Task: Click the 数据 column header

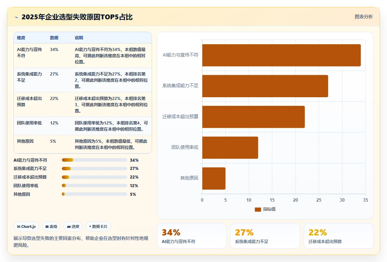Action: coord(54,38)
